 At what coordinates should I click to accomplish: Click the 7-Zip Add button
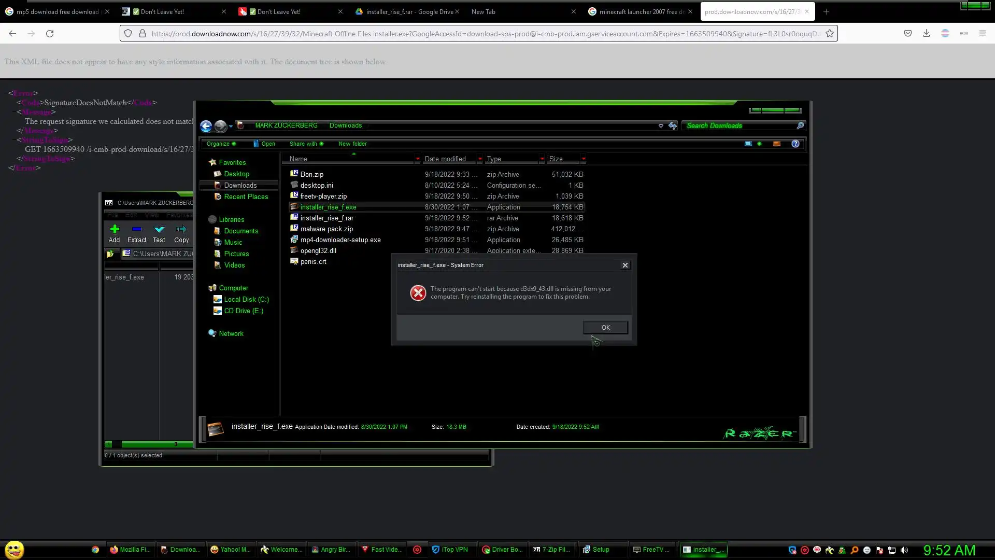coord(115,233)
